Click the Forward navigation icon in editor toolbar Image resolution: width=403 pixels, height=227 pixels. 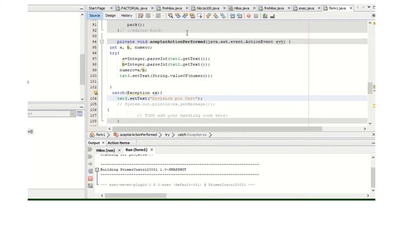(158, 16)
